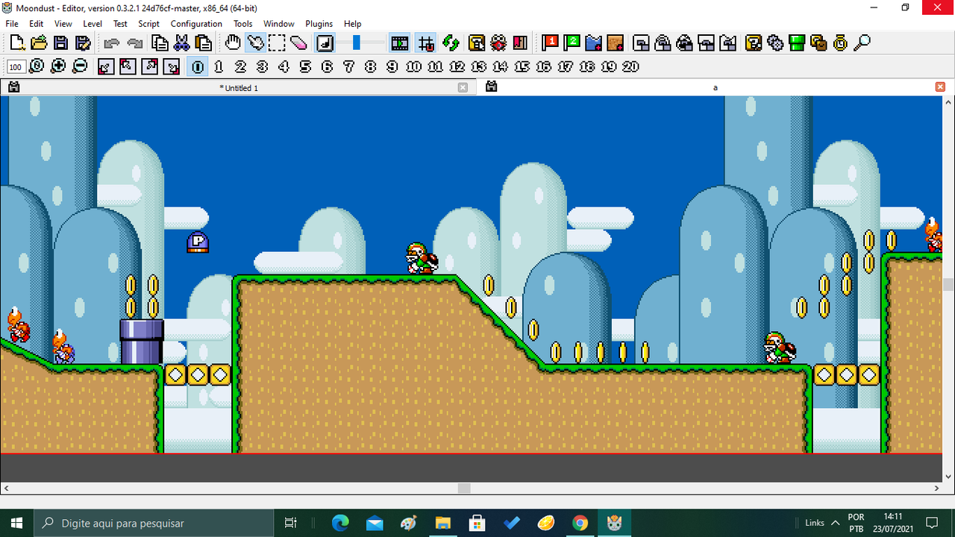This screenshot has height=537, width=955.
Task: Click the horizontal scrollbar thumb
Action: pyautogui.click(x=464, y=489)
